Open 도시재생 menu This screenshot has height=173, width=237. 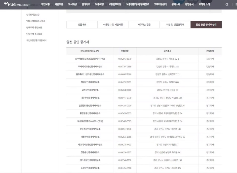72,4
